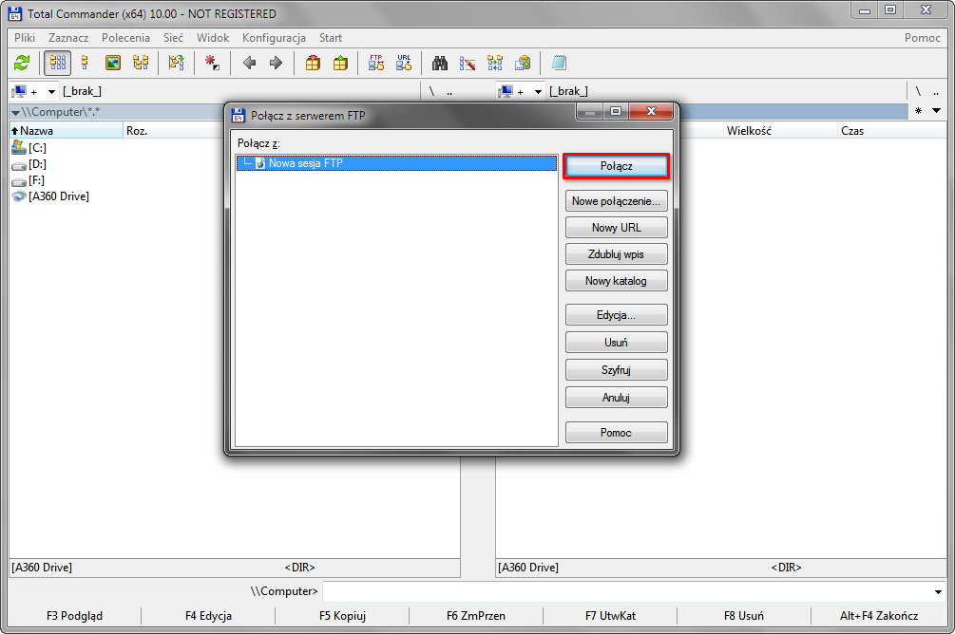Viewport: 955px width, 634px height.
Task: Open the Konfiguracja menu
Action: [x=274, y=38]
